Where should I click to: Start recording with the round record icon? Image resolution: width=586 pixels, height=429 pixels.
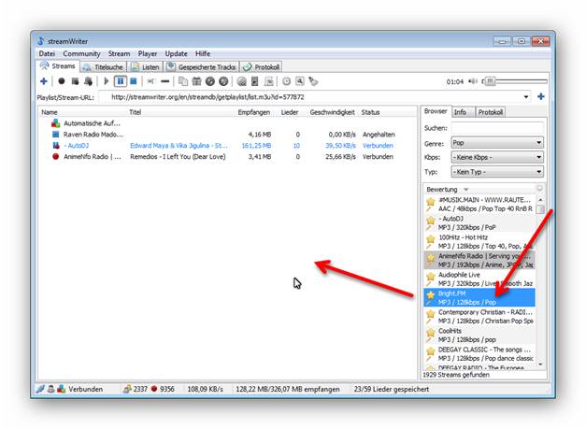tap(62, 81)
